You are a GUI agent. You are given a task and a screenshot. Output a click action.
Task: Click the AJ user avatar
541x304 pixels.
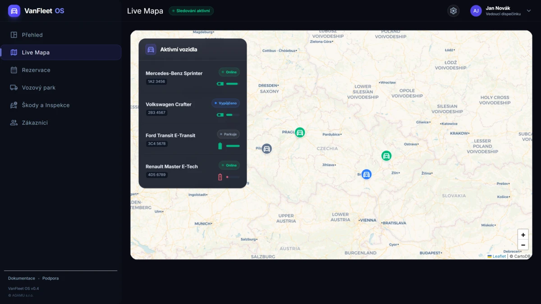pyautogui.click(x=476, y=11)
